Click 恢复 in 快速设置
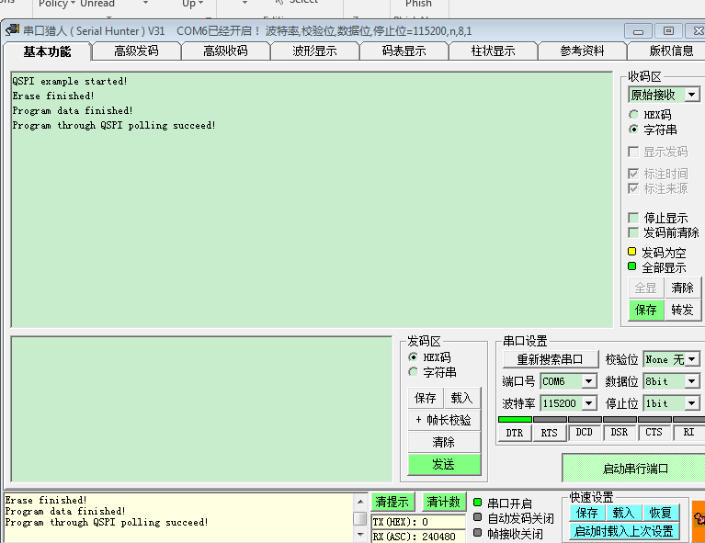The height and width of the screenshot is (543, 705). tap(661, 513)
